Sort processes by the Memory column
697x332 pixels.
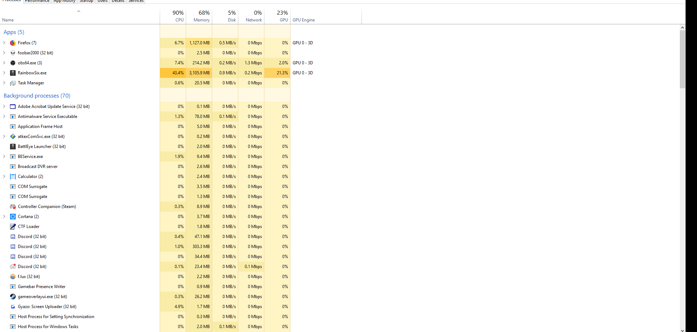pos(199,16)
